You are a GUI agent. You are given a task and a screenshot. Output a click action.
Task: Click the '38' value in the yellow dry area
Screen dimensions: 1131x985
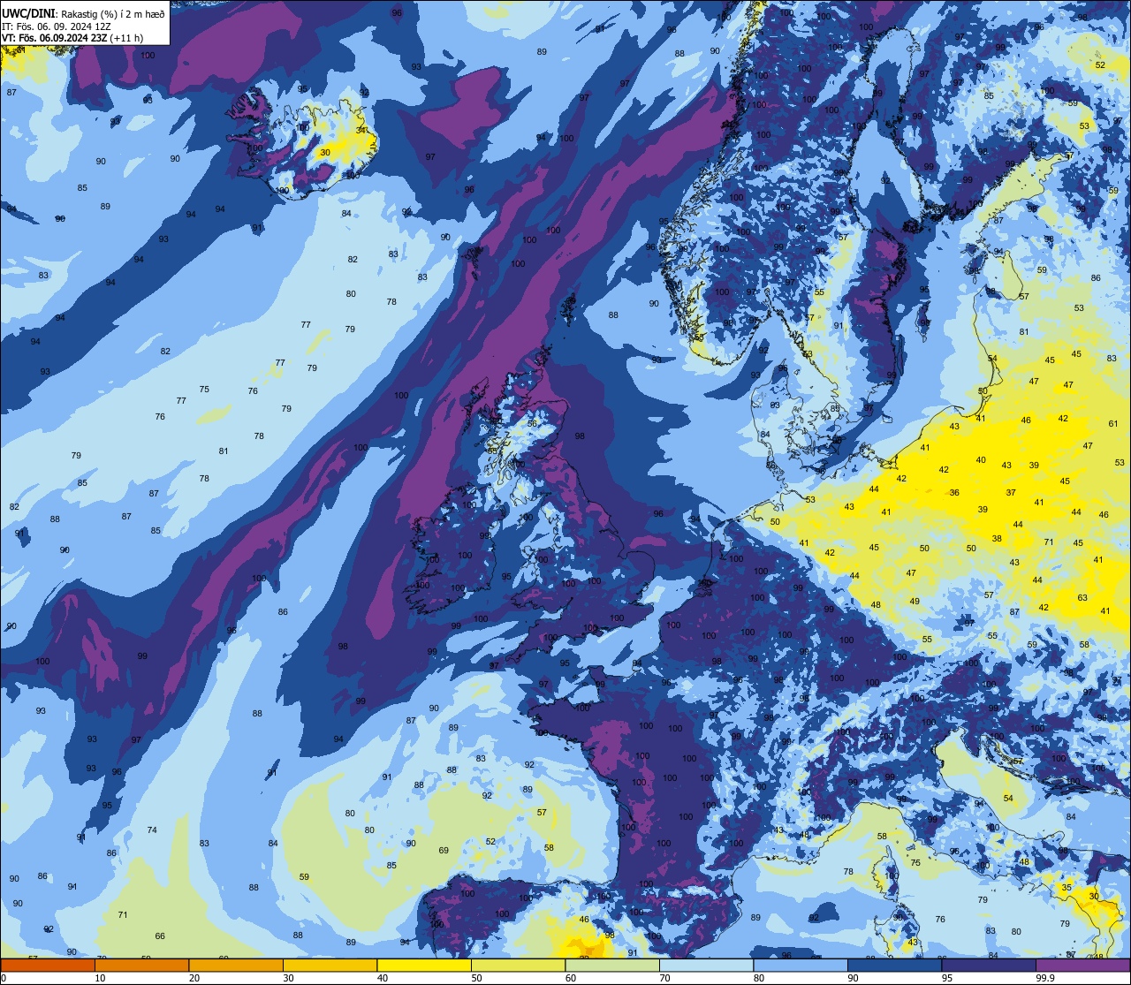[997, 539]
